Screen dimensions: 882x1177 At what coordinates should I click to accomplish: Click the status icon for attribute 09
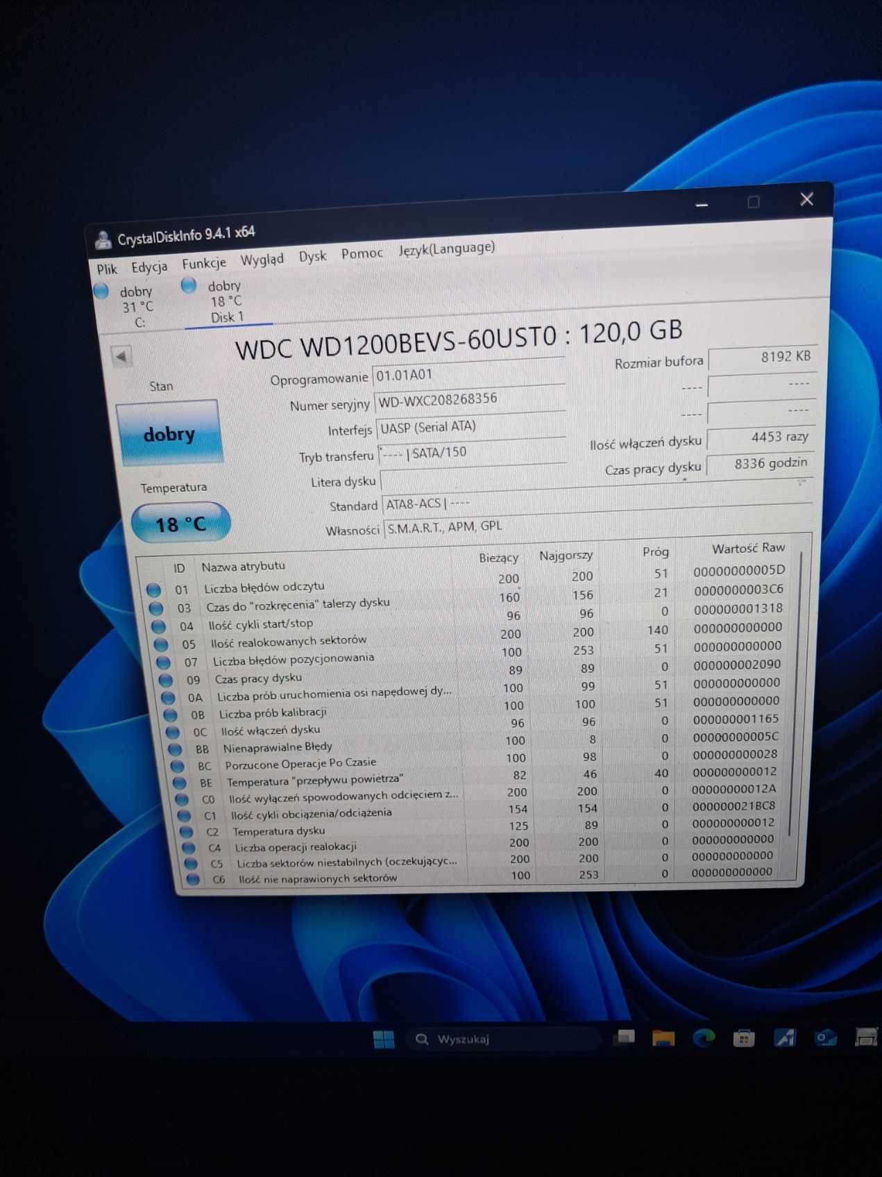pos(165,681)
